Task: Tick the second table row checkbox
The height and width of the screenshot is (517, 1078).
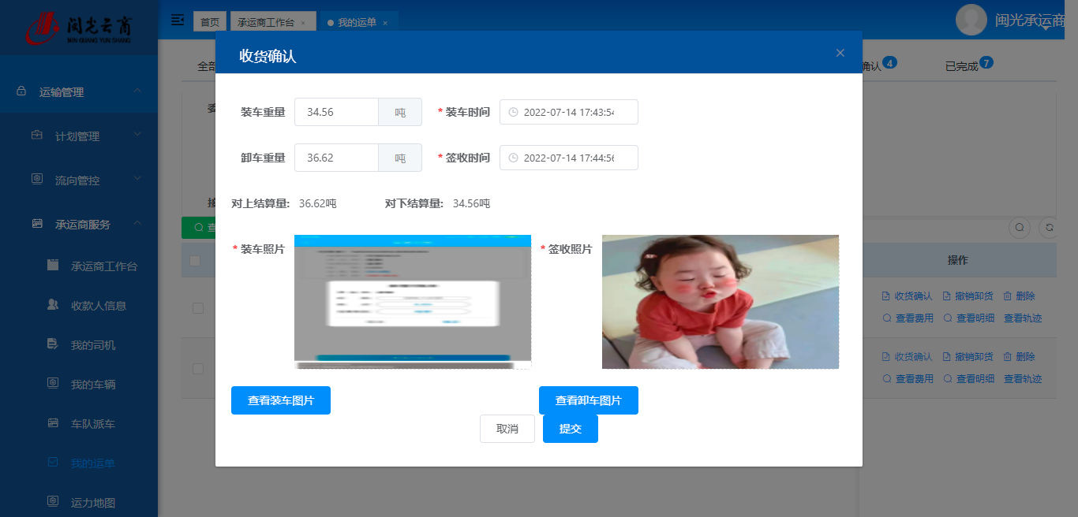Action: [198, 369]
